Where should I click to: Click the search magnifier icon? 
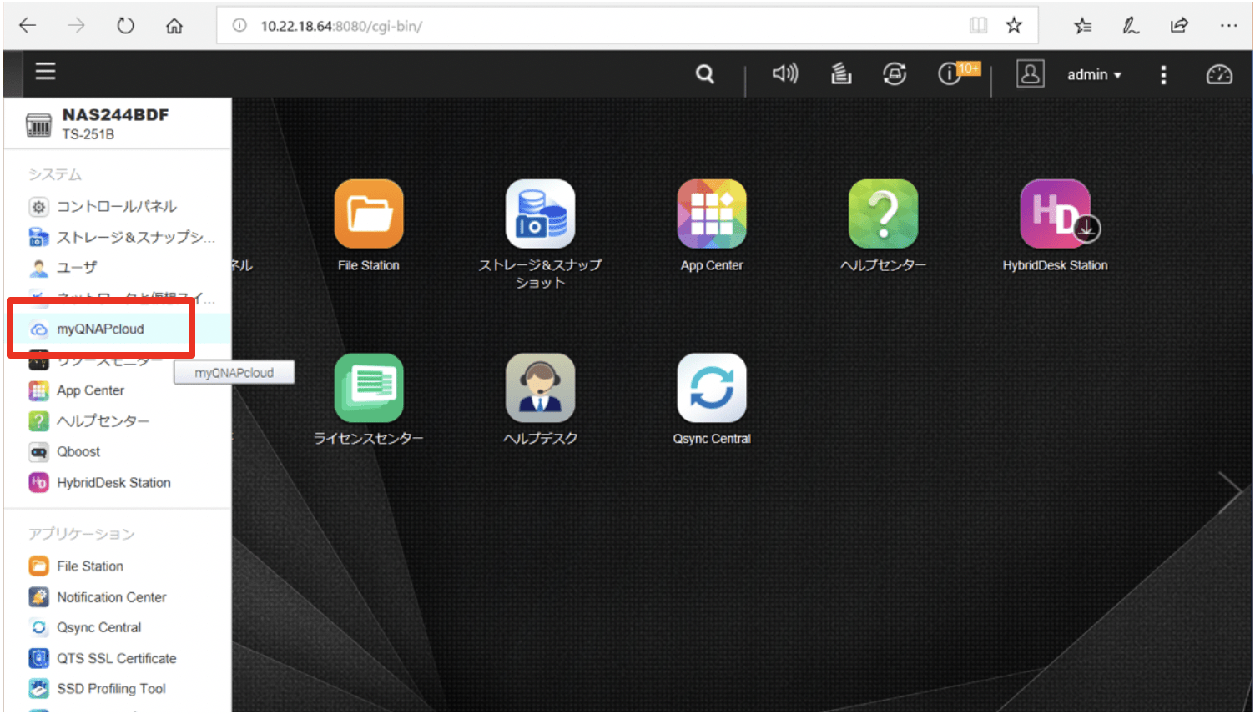(x=705, y=74)
